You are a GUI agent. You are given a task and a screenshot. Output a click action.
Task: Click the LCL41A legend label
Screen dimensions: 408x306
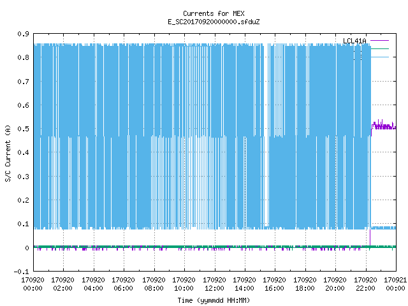354,41
